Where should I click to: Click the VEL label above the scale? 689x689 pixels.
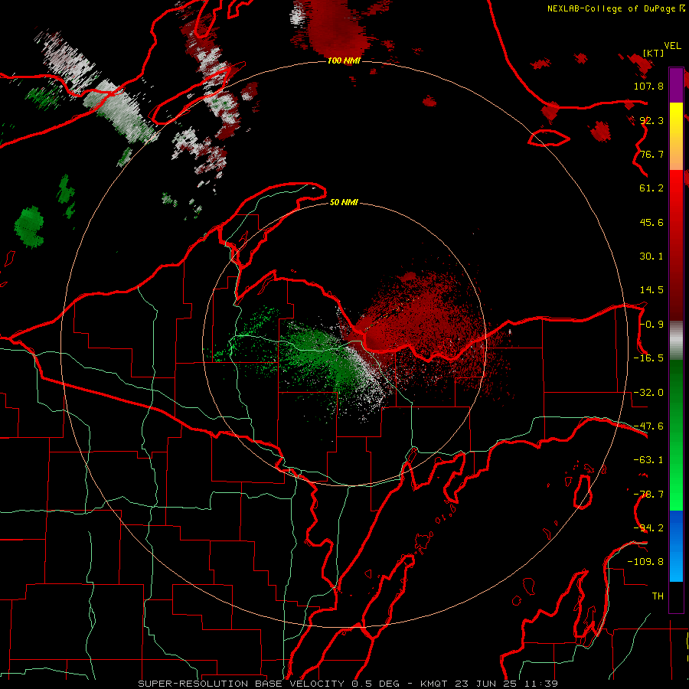(673, 46)
